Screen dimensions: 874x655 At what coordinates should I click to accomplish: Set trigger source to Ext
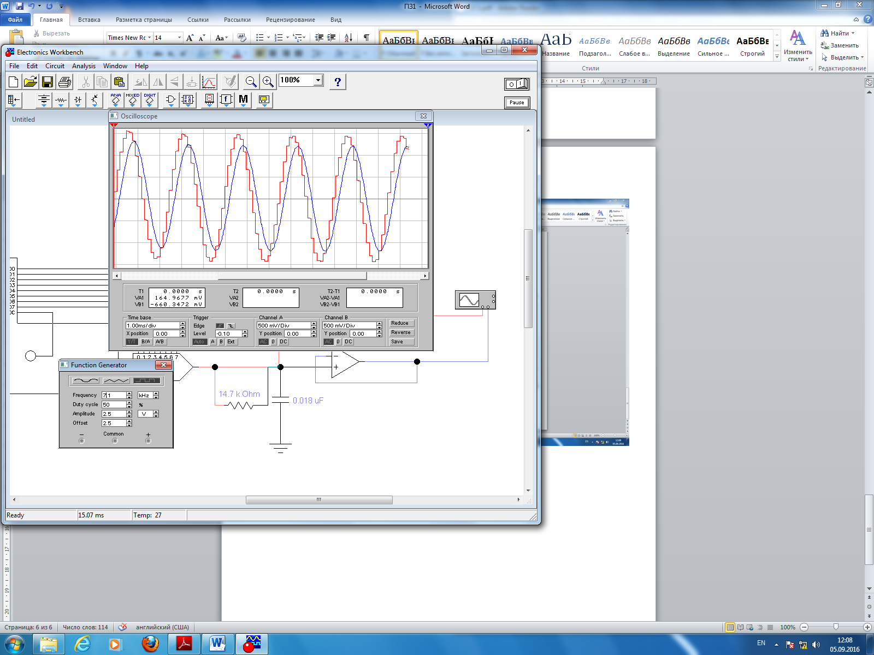231,342
